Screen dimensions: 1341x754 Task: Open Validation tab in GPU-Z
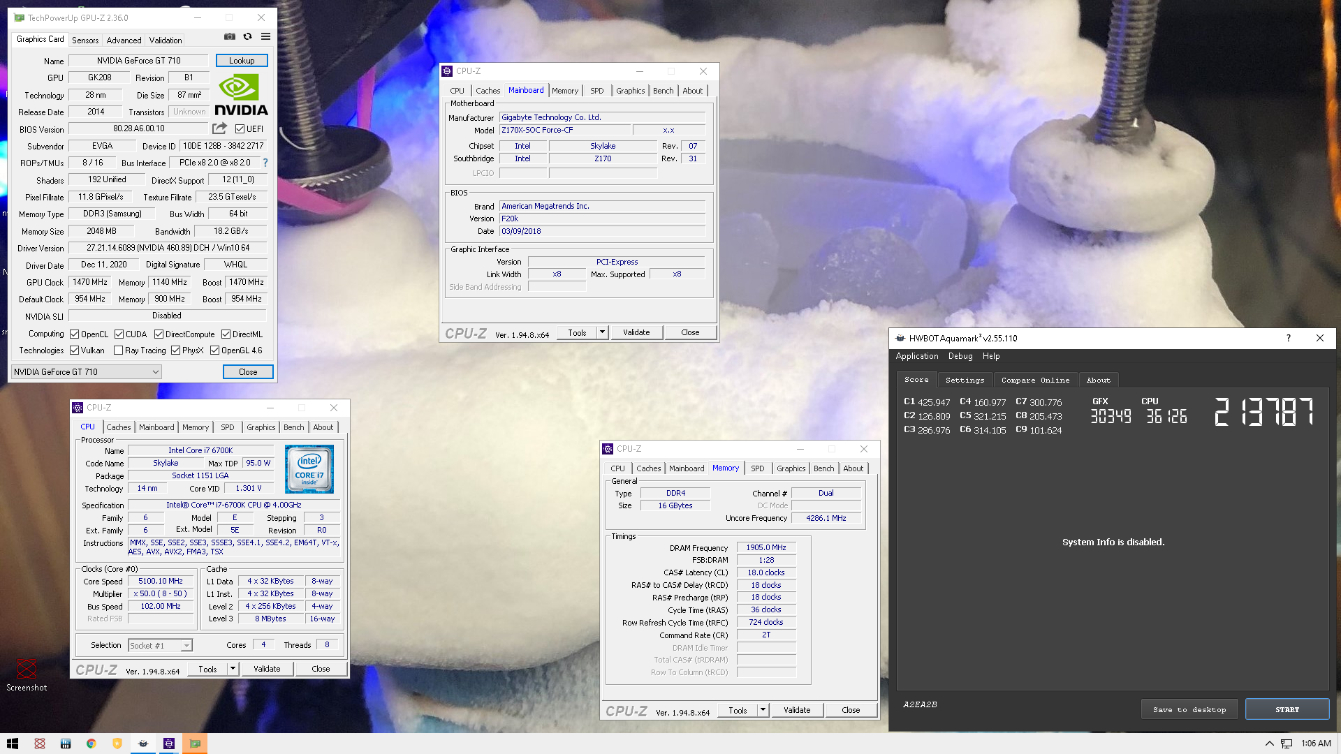(166, 40)
